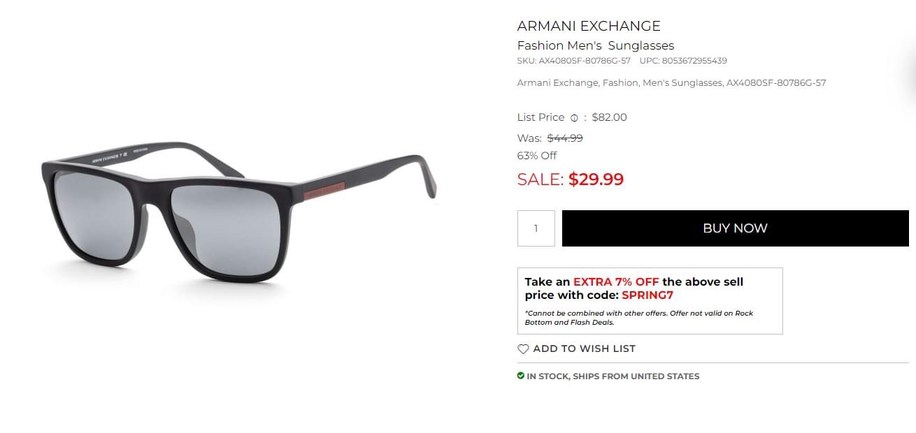
Task: Click the Fashion Men's Sunglasses title
Action: pos(595,45)
